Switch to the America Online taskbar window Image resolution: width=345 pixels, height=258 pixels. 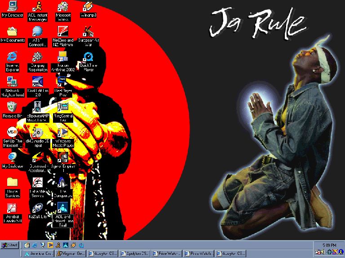click(x=39, y=254)
